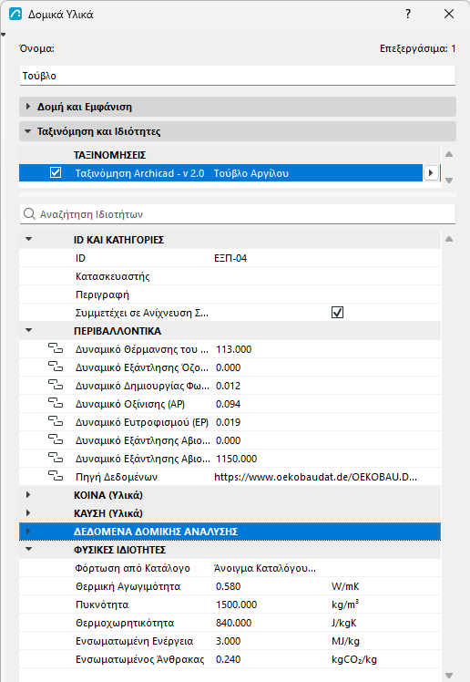
Task: Toggle Συμμετέχει σε Ανίχνευση Σ... checkbox
Action: click(x=337, y=313)
